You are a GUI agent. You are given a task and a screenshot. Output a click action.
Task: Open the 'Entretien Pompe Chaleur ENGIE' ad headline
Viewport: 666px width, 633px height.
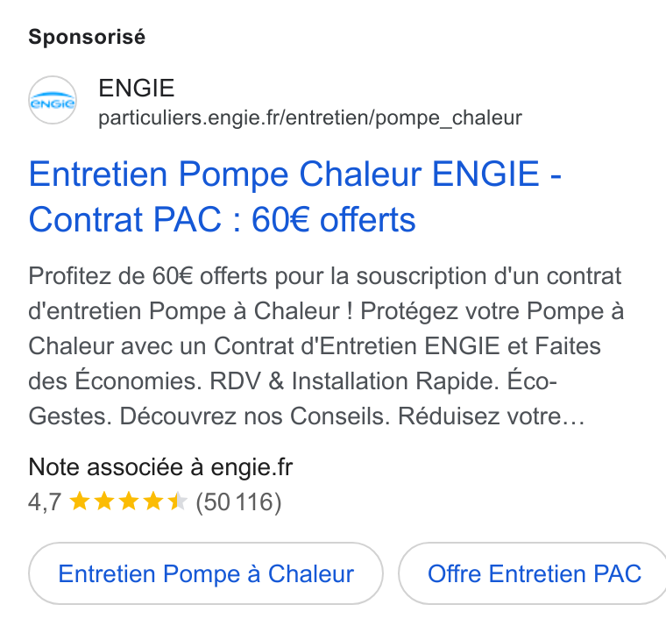tap(294, 174)
